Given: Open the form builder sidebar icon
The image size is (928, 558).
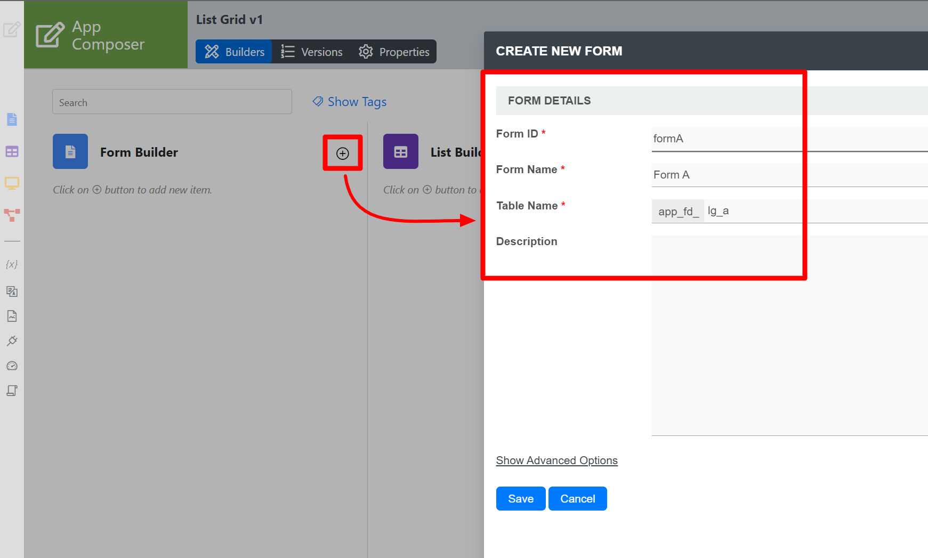Looking at the screenshot, I should 12,119.
